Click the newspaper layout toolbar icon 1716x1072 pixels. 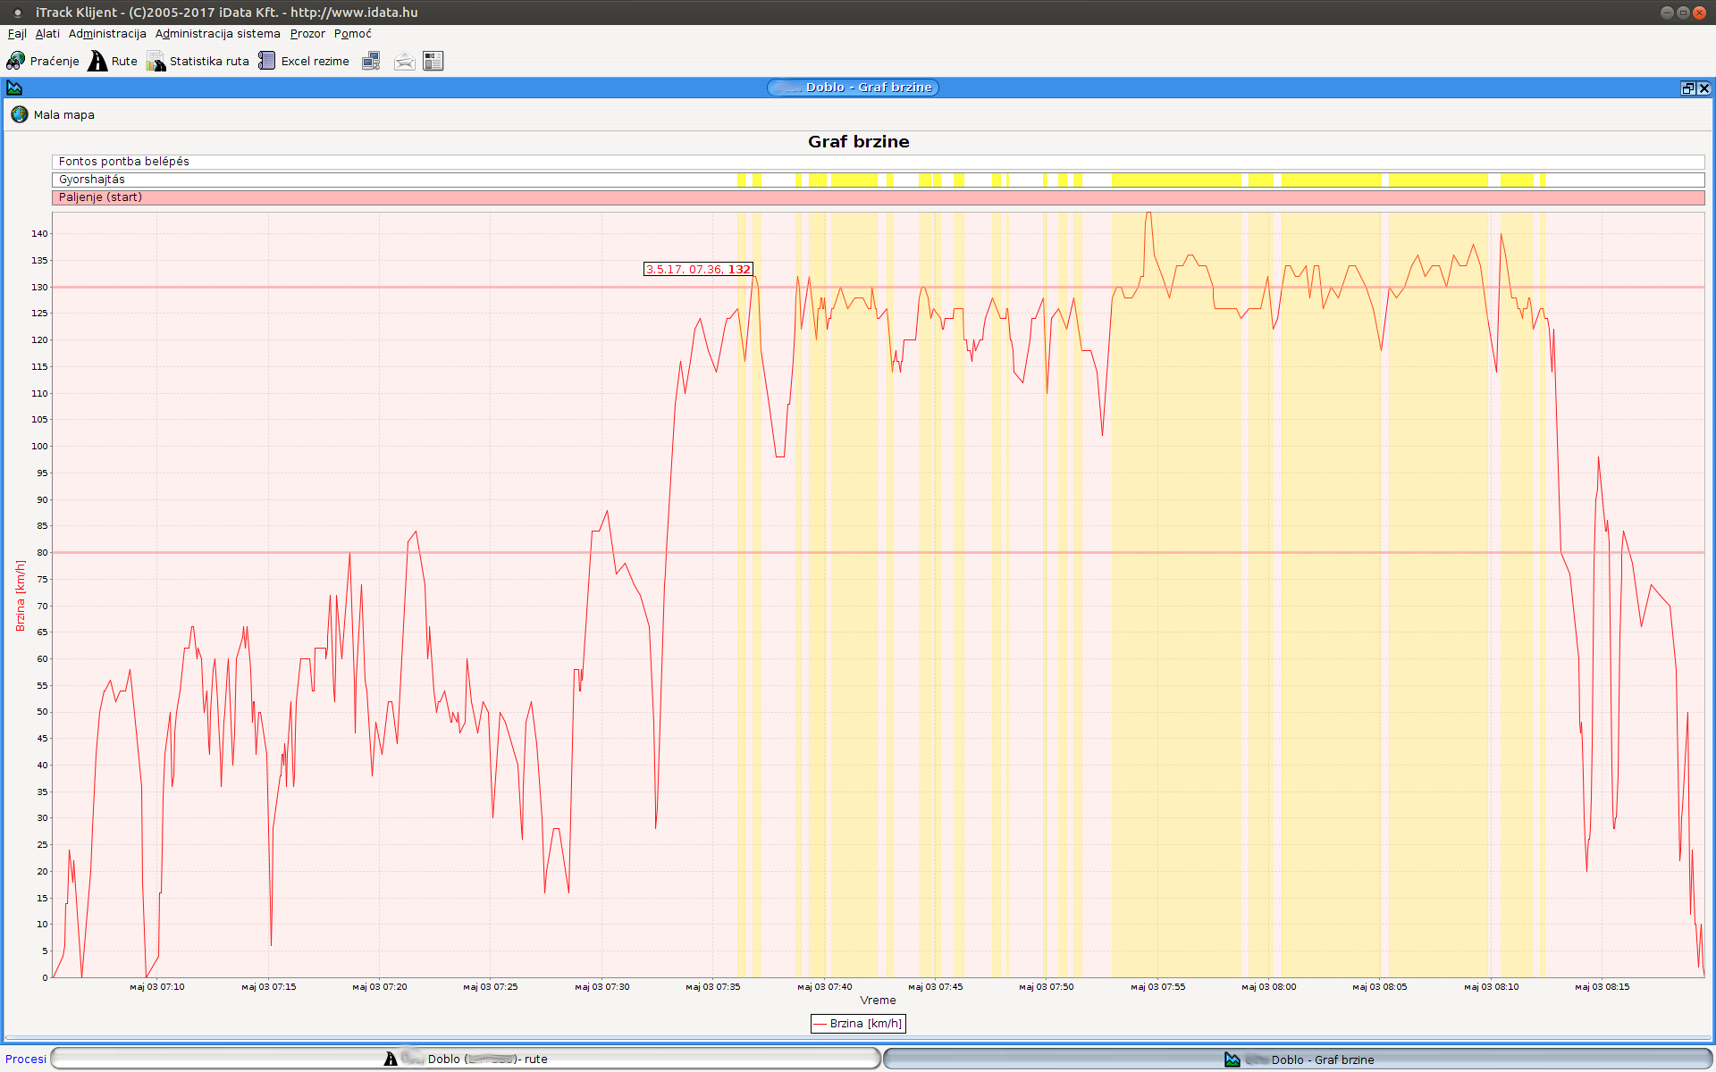(433, 61)
